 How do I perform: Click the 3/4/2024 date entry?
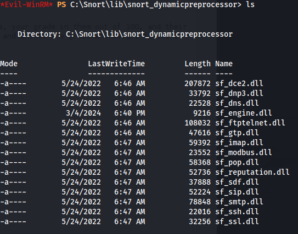[x=83, y=113]
